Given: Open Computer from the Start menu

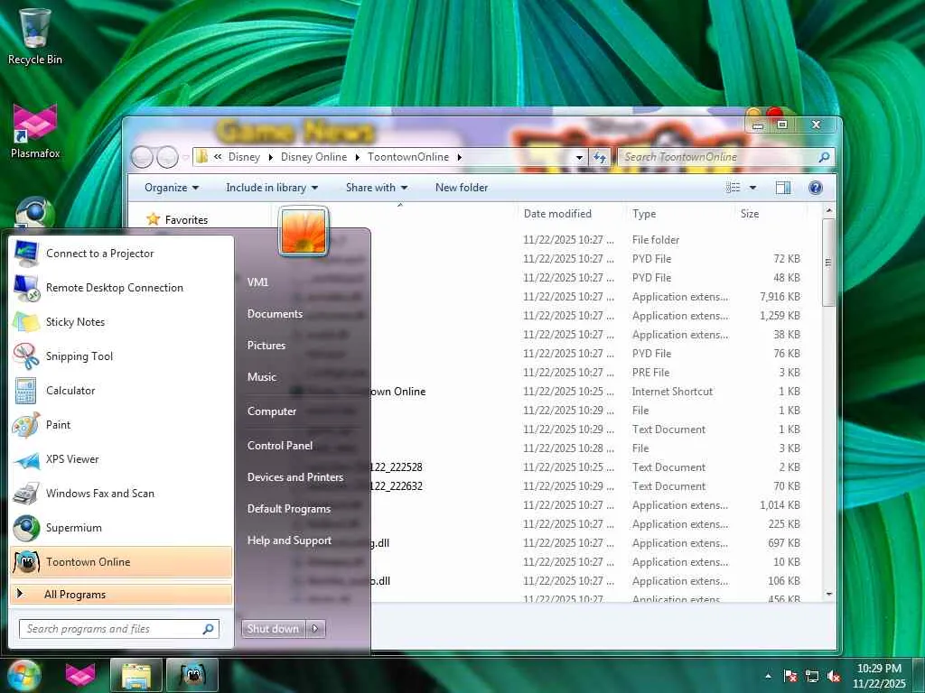Looking at the screenshot, I should (272, 411).
